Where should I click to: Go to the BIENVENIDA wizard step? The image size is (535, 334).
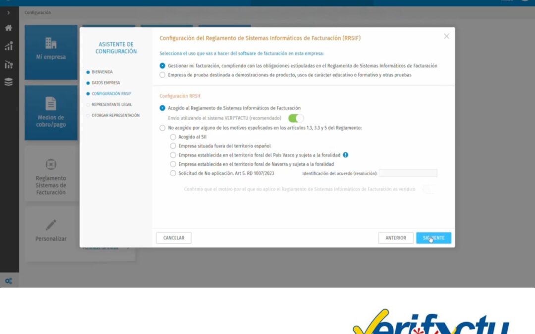(102, 72)
